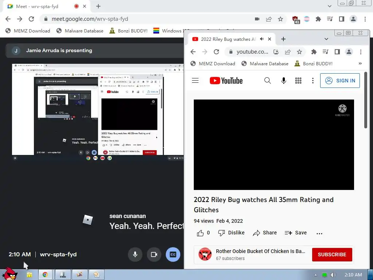Image resolution: width=373 pixels, height=280 pixels.
Task: Open the volume speaker in system tray
Action: point(333,275)
